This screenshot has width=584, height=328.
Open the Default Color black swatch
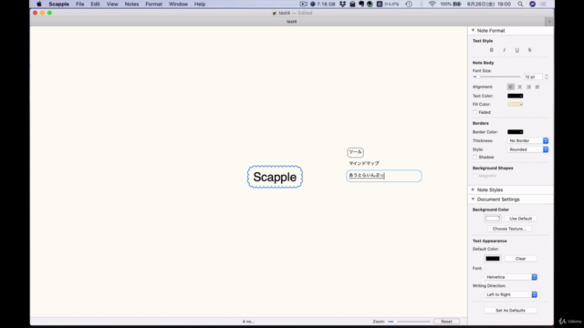tap(493, 259)
